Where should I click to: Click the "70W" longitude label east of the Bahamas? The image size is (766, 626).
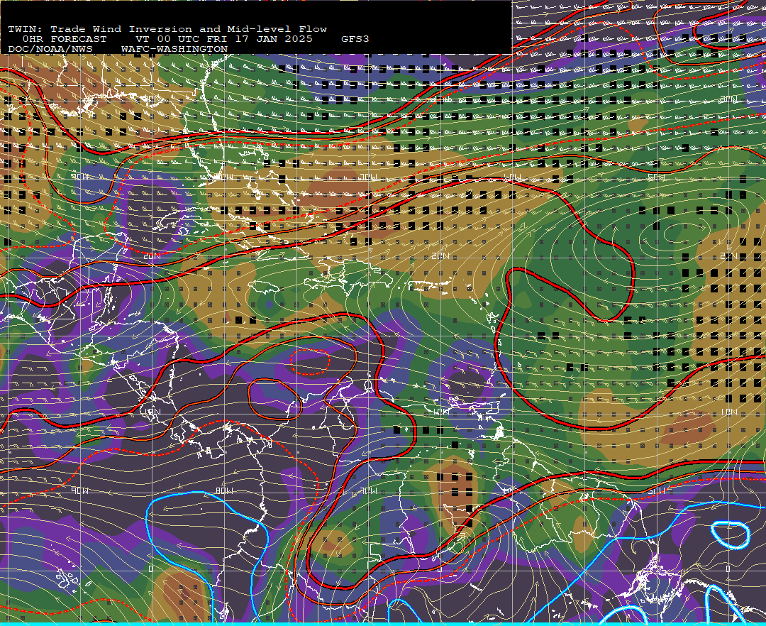coord(368,177)
